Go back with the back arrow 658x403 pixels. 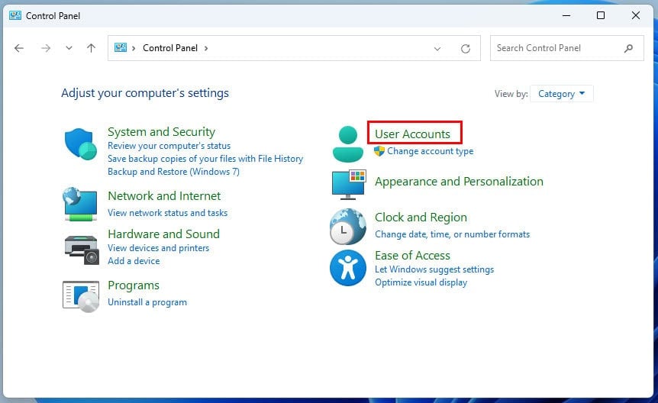tap(19, 48)
